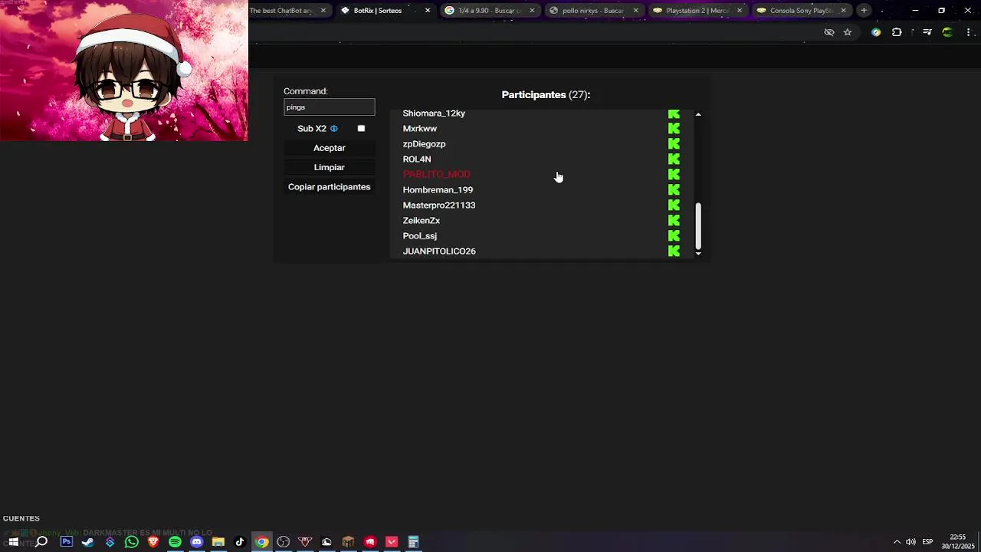This screenshot has width=981, height=552.
Task: Open the Calculator from the taskbar
Action: [x=413, y=542]
